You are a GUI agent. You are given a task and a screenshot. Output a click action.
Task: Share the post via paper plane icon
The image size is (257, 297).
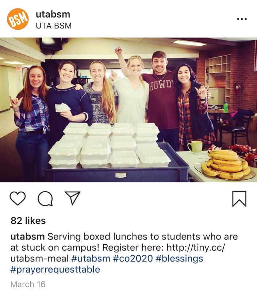[x=73, y=198]
